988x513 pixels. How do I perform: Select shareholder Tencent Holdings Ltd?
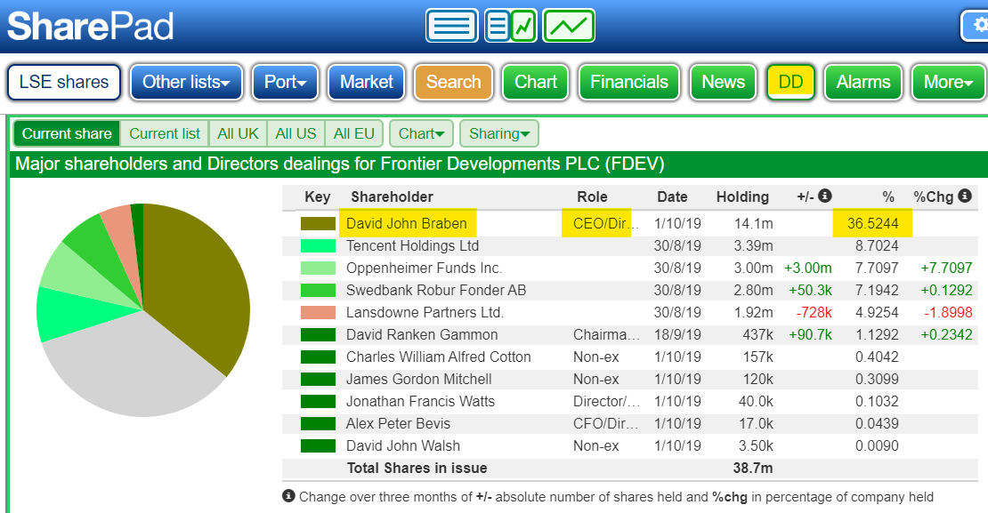click(x=412, y=245)
